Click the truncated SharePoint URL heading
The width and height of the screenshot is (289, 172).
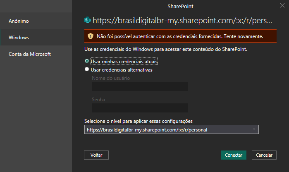(x=182, y=20)
